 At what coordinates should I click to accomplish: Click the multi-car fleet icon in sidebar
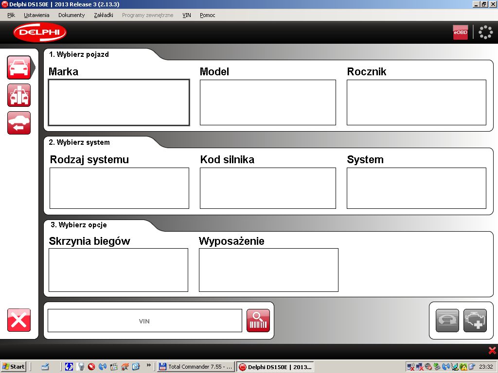point(19,95)
